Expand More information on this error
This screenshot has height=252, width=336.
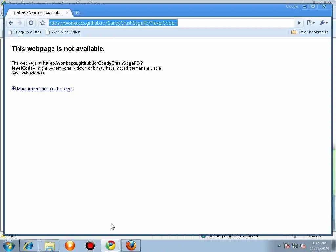(x=14, y=88)
